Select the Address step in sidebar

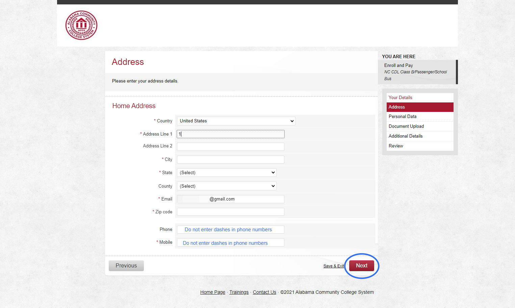pyautogui.click(x=420, y=107)
